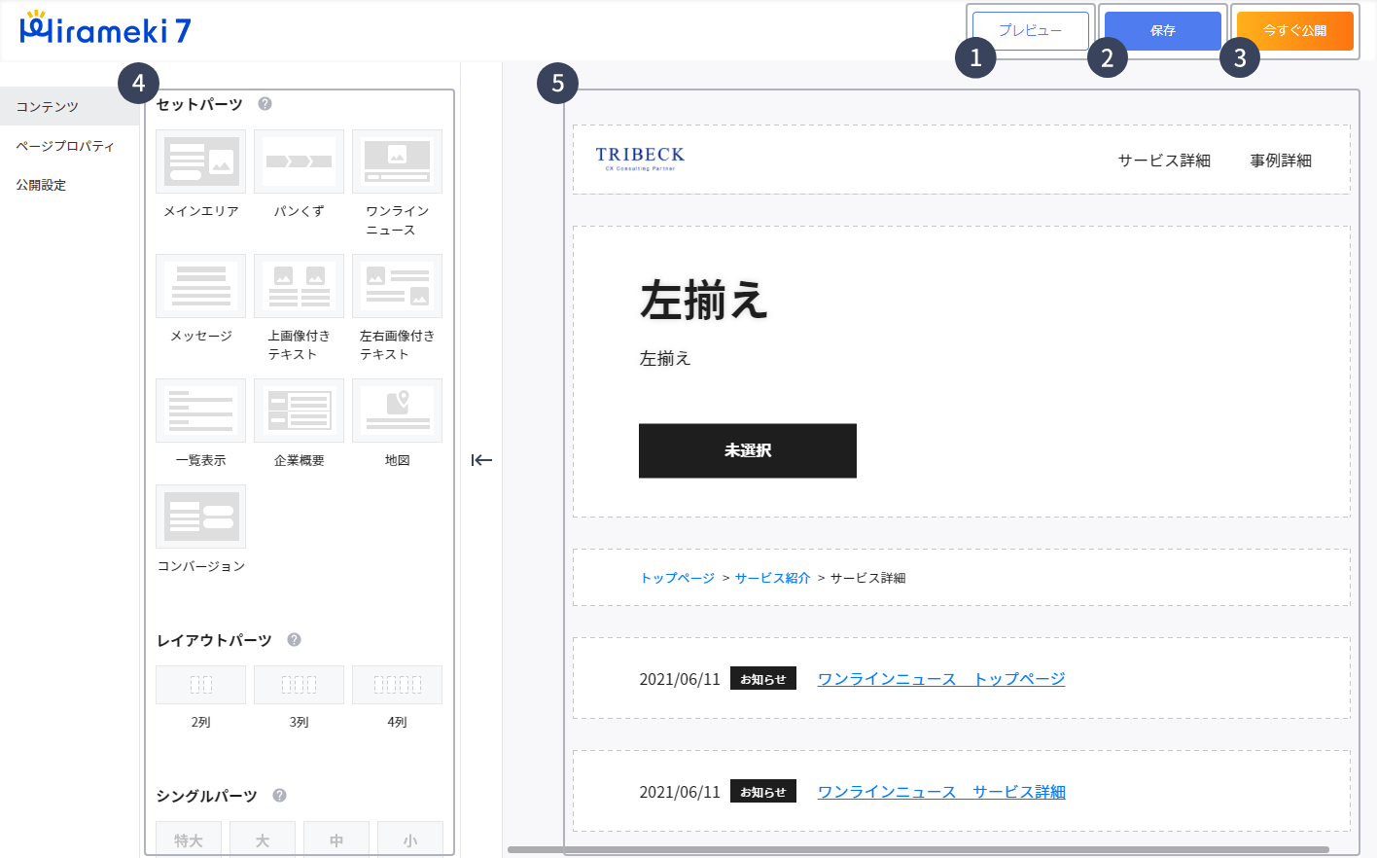
Task: Pick the 2列 layout part
Action: click(200, 684)
